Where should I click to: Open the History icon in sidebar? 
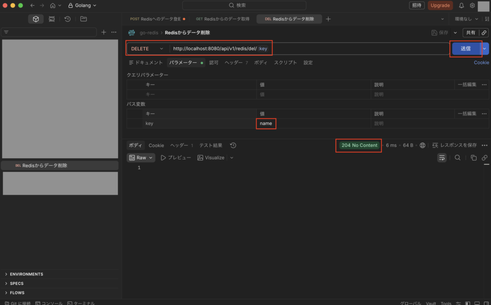(68, 19)
